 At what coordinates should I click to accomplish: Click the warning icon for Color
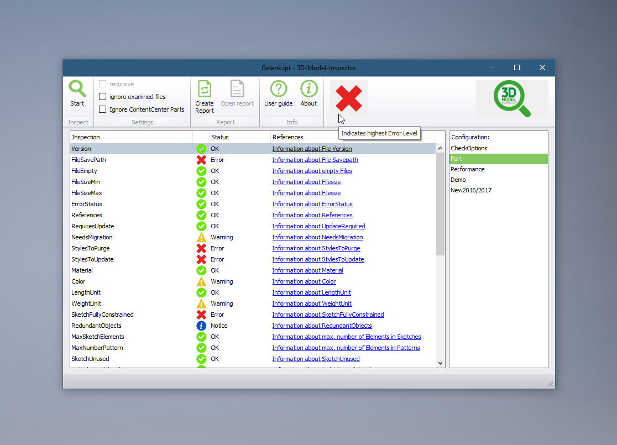[x=201, y=281]
